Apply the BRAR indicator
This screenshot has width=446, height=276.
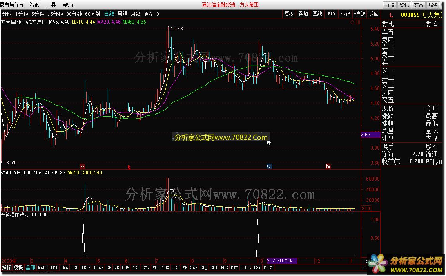(99, 267)
